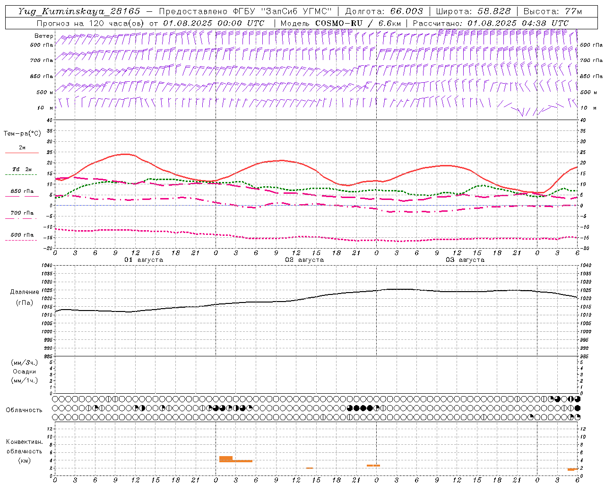Click the forecast start 01.08.2025 00:00 UTC

tap(214, 23)
